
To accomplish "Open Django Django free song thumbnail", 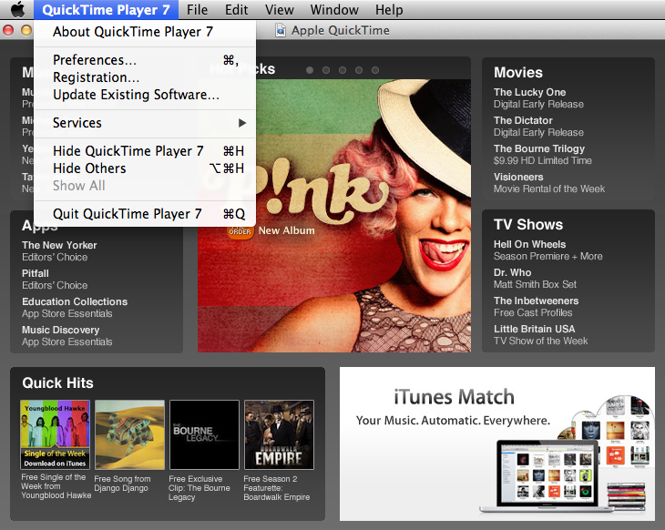I will point(129,434).
